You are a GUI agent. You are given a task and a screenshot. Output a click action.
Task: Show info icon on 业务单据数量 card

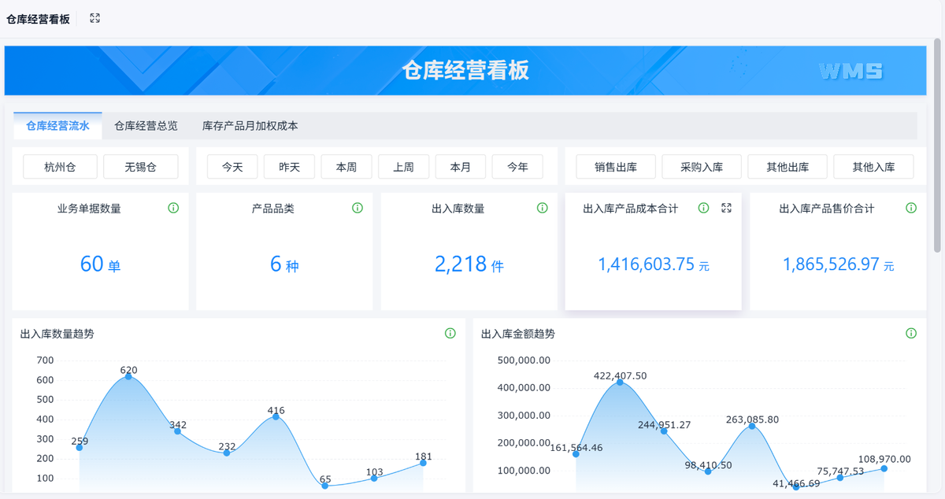click(x=173, y=208)
